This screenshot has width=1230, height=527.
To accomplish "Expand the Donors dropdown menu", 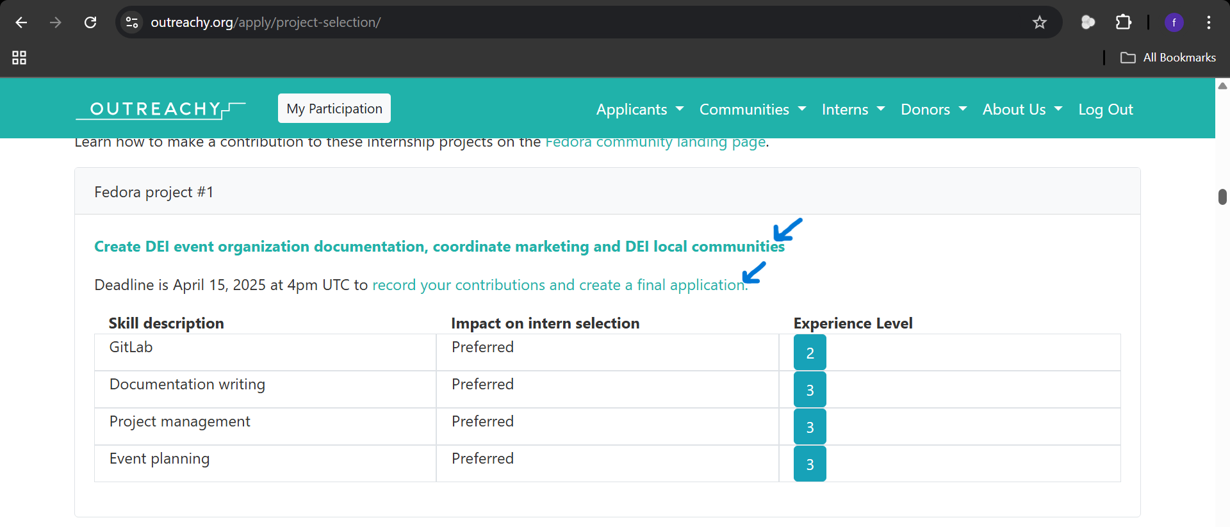I will point(934,109).
